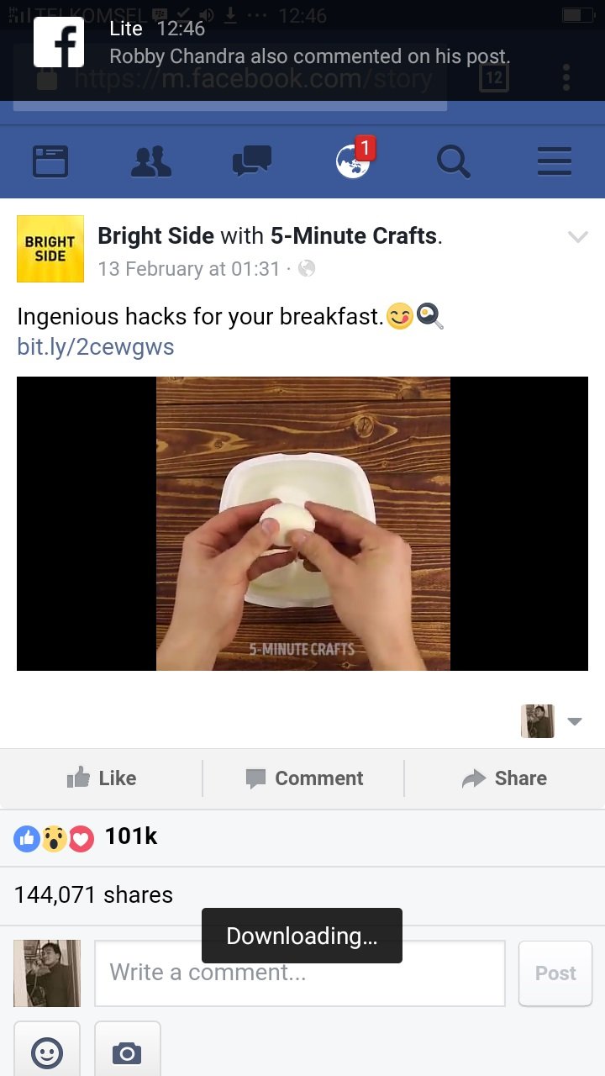Open the Messages chat bubbles icon
This screenshot has width=605, height=1076.
pos(252,161)
